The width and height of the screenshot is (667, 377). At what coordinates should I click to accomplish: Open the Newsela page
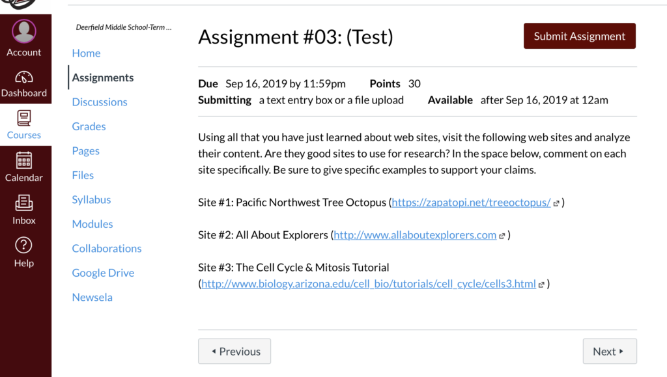point(92,297)
